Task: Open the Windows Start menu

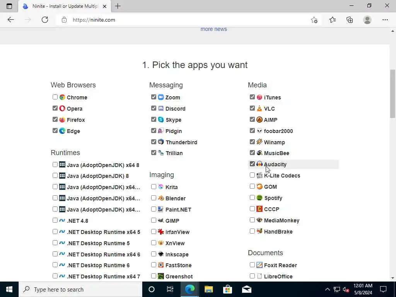Action: coord(9,289)
